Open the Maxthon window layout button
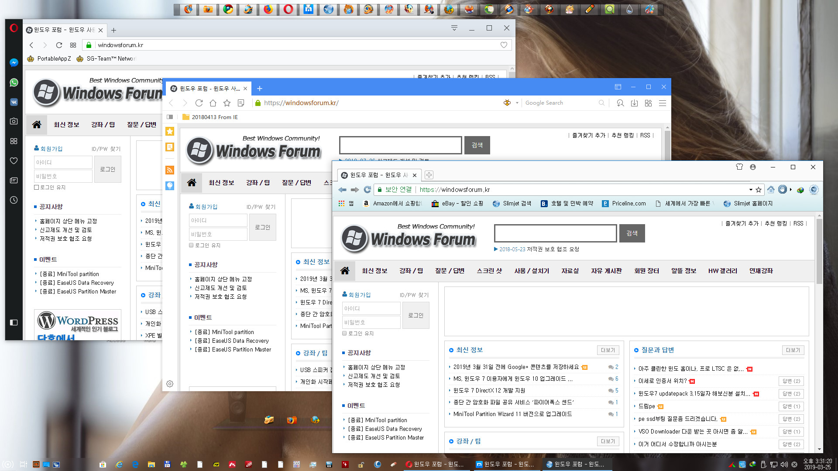The width and height of the screenshot is (838, 471). (618, 87)
